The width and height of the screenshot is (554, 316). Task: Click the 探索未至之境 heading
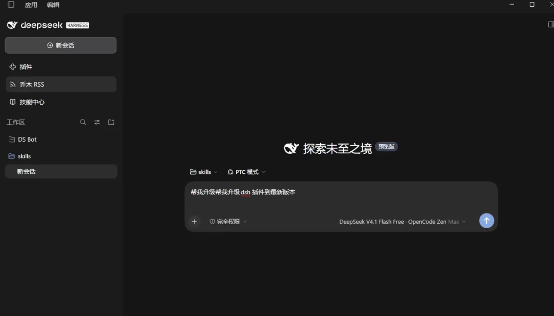click(x=338, y=148)
